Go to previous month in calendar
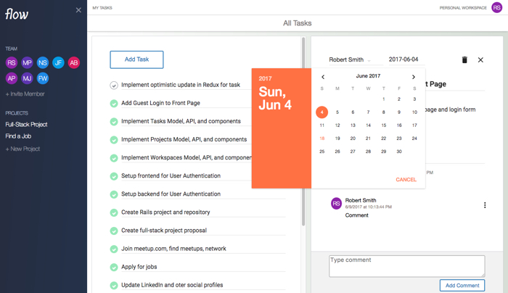 pos(323,76)
